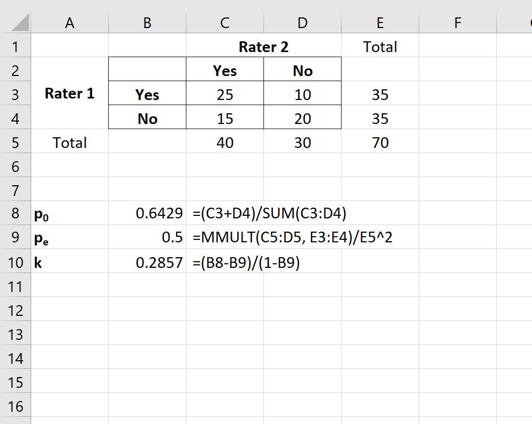Image resolution: width=532 pixels, height=424 pixels.
Task: Select column total cell showing 40
Action: coord(225,143)
